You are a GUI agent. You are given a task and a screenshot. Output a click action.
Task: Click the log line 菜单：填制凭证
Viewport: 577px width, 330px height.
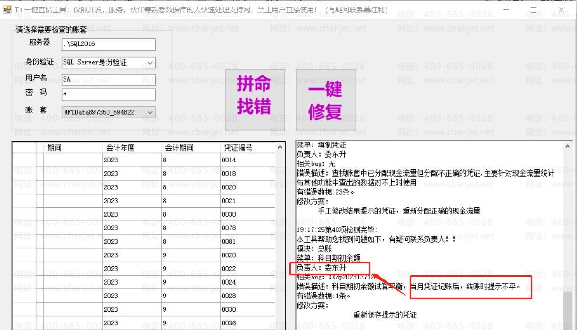pyautogui.click(x=321, y=145)
